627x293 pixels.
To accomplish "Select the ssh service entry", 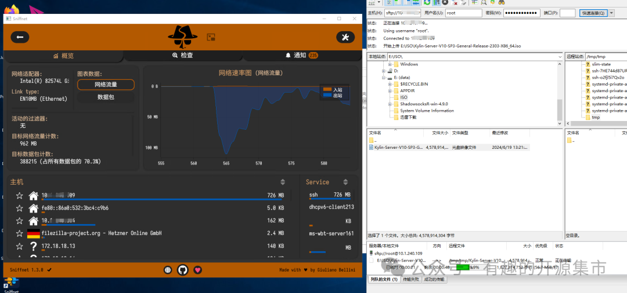I will coord(330,195).
